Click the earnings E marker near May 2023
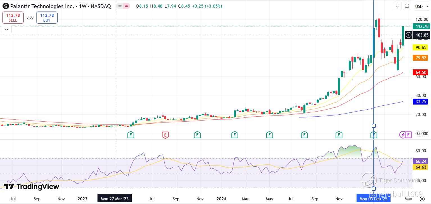 131,135
